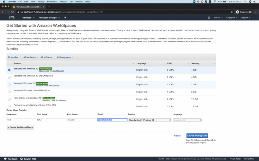Screen dimensions: 259x161
Task: Click the Cancel link
Action: pos(178,136)
